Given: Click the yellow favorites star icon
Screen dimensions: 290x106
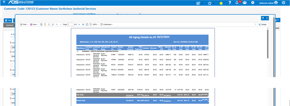Looking at the screenshot, I should [x=221, y=3].
